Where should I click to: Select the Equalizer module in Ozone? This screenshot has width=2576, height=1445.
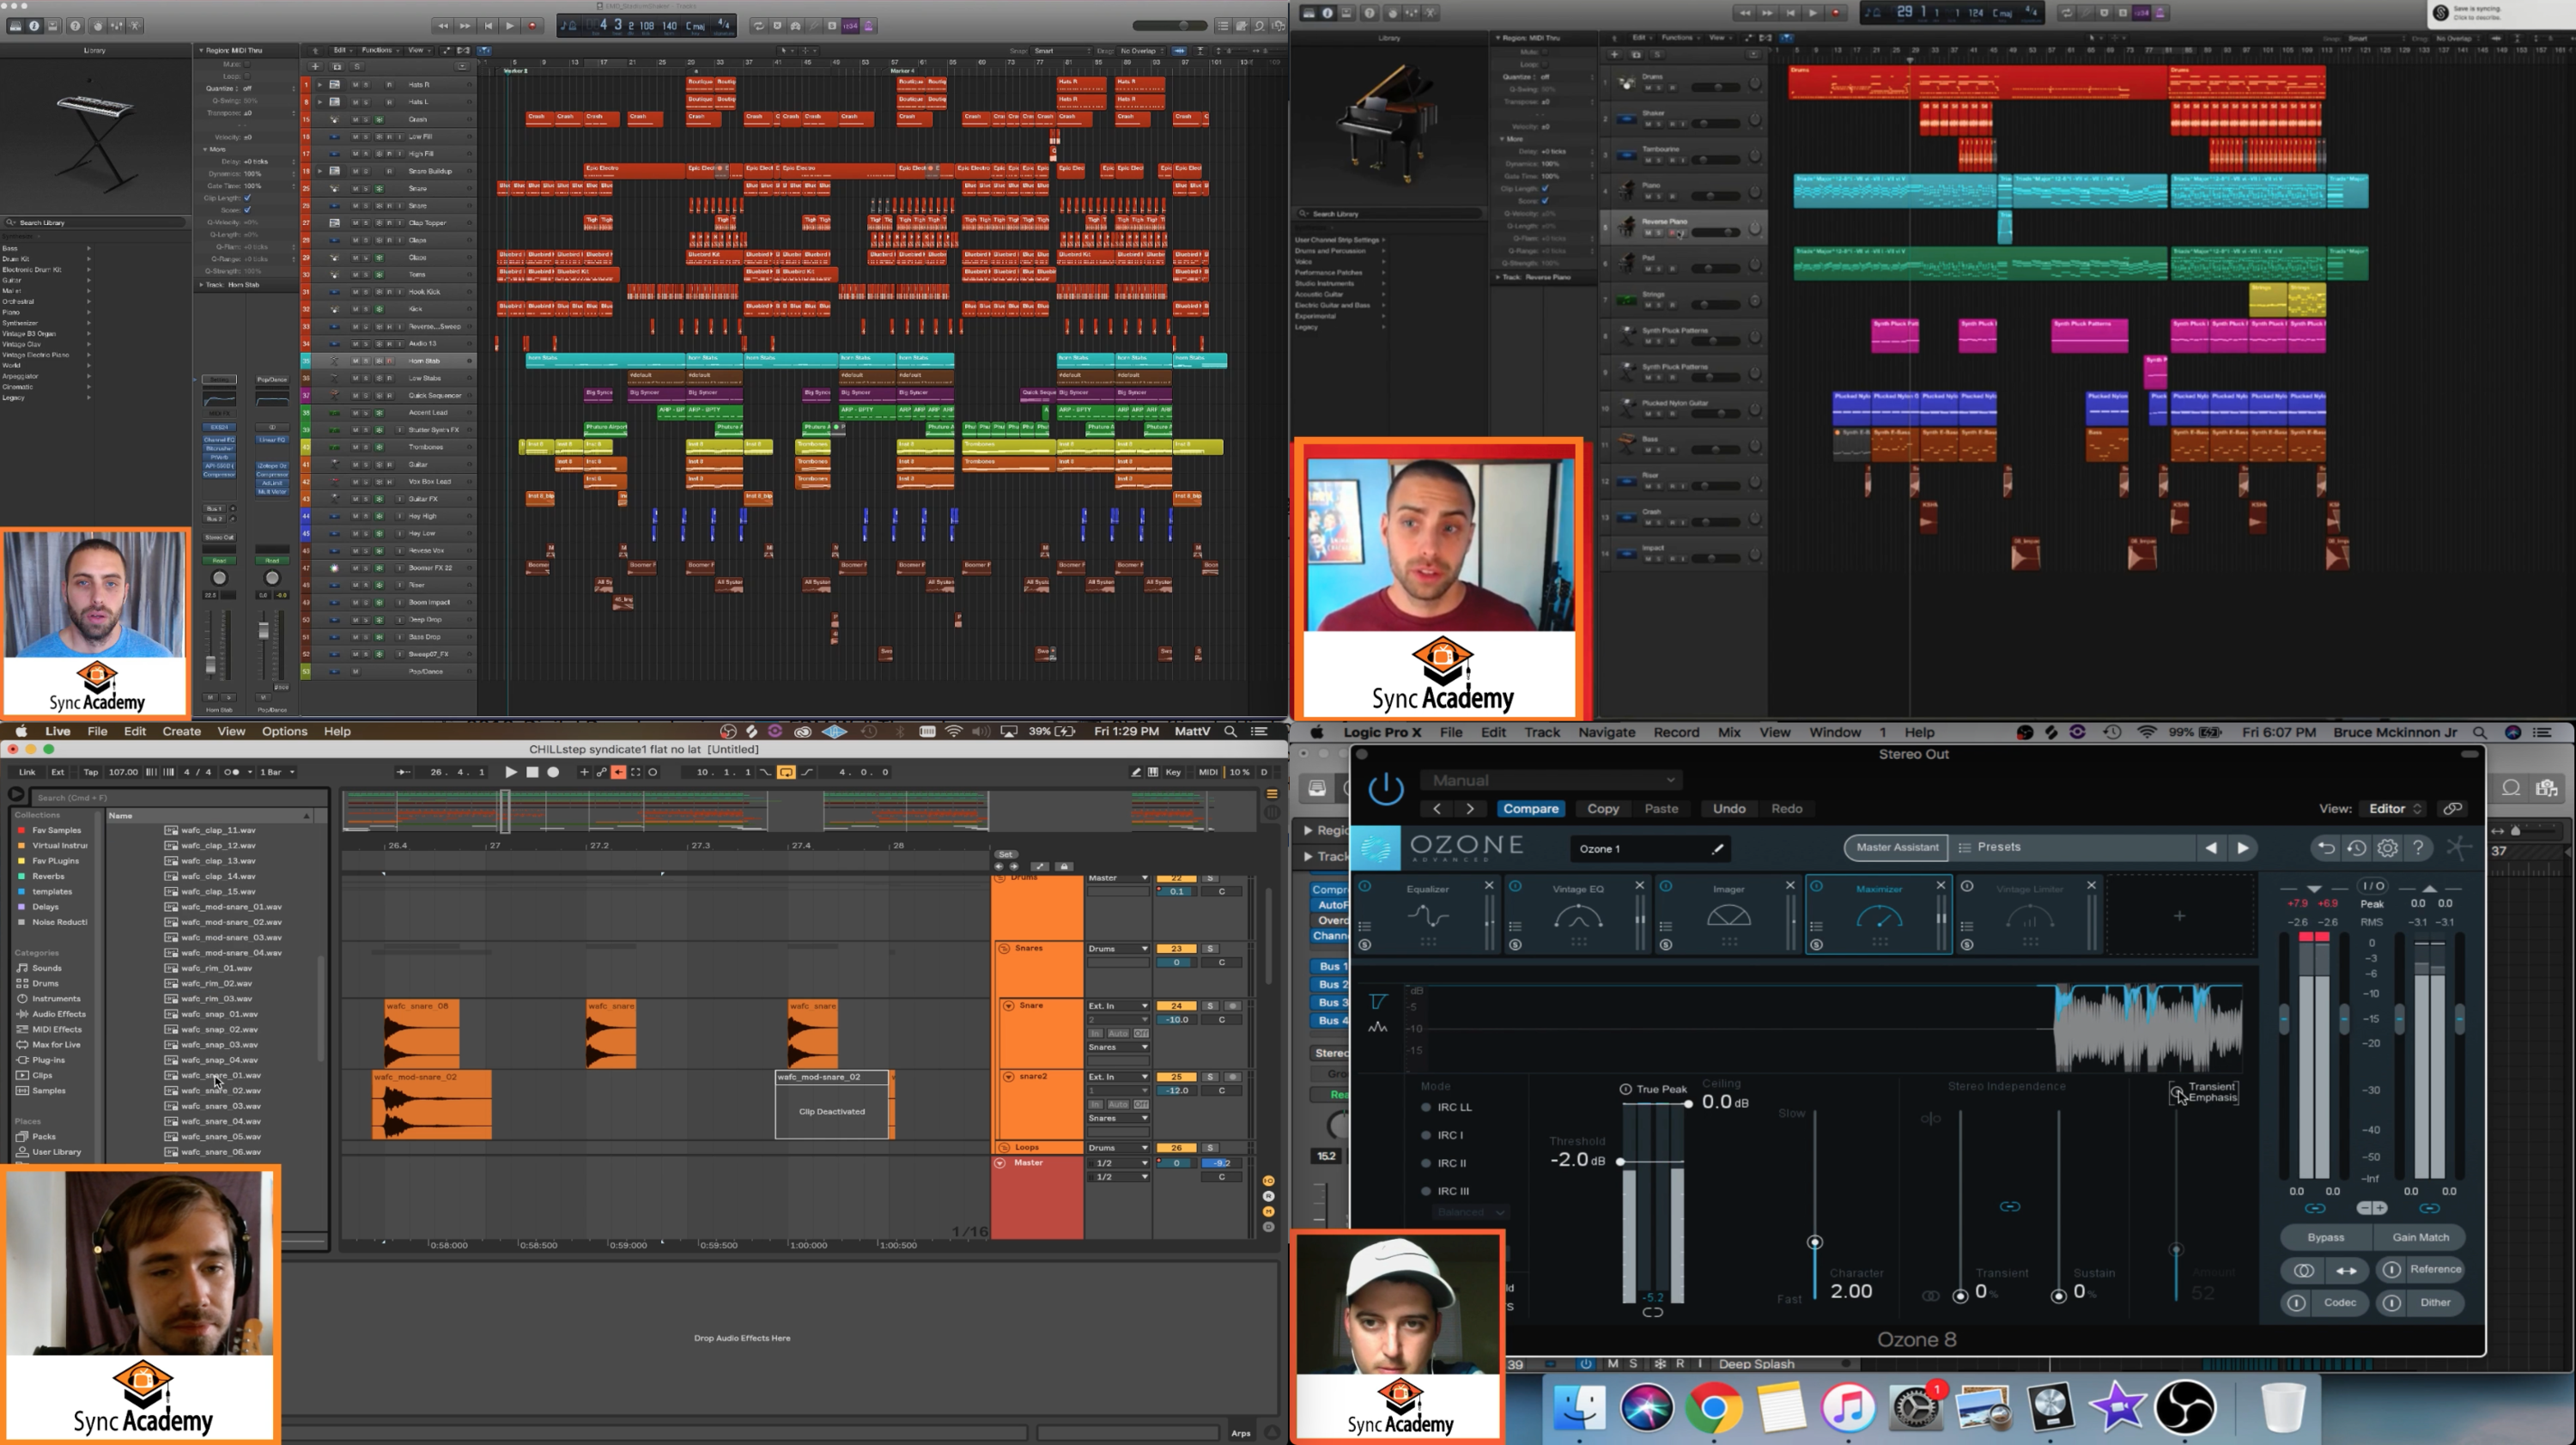1428,915
